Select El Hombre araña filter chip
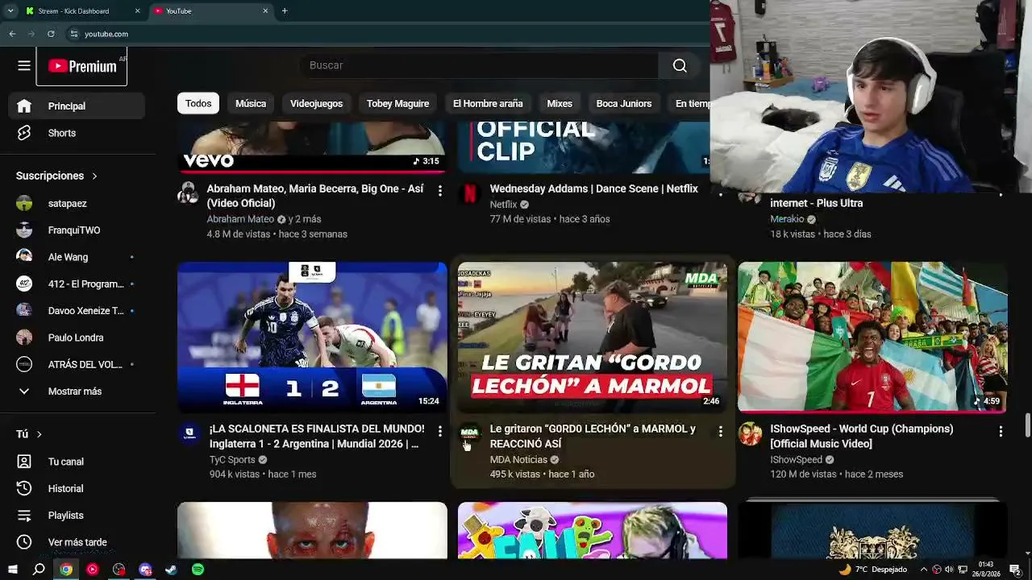1032x580 pixels. tap(488, 103)
